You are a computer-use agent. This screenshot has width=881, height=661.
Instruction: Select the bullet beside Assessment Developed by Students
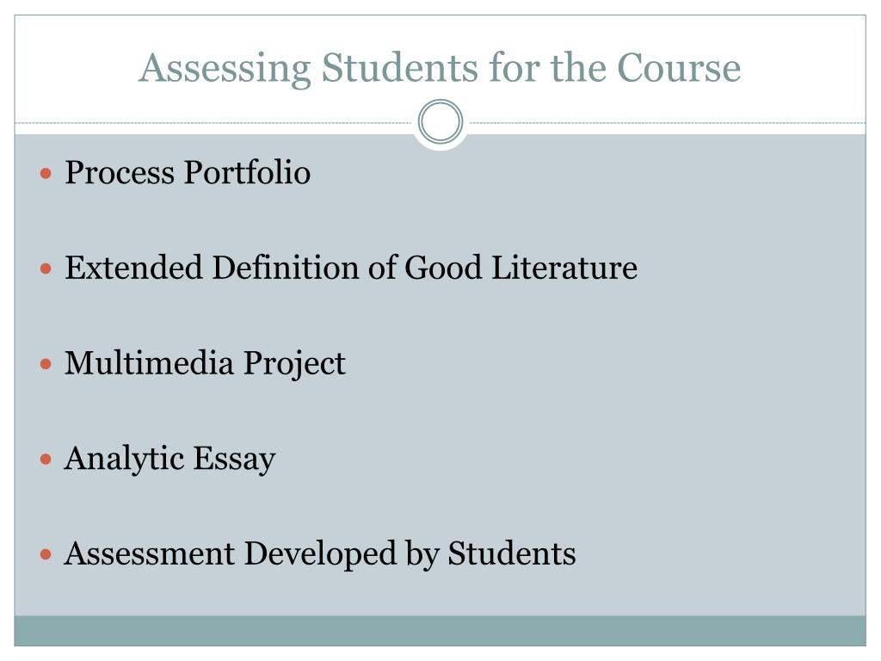[46, 555]
